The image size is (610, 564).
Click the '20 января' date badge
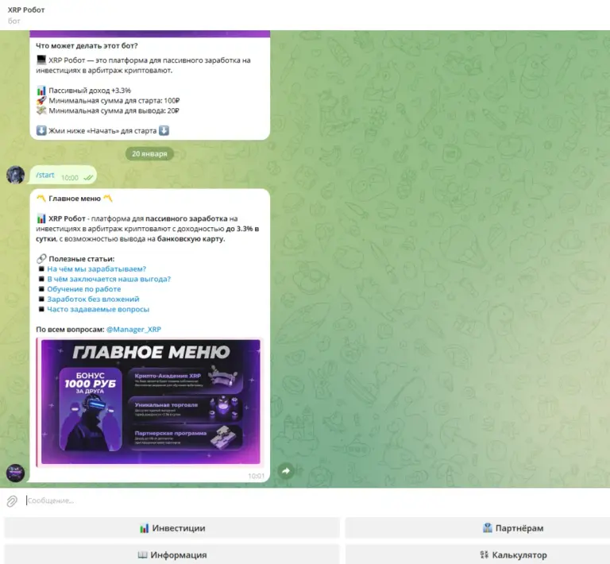point(149,153)
